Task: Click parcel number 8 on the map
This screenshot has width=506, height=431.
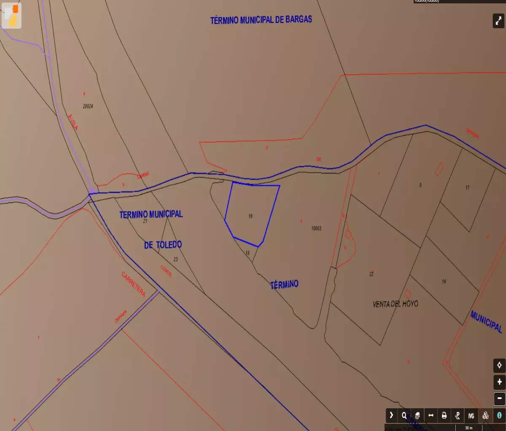Action: pos(420,185)
